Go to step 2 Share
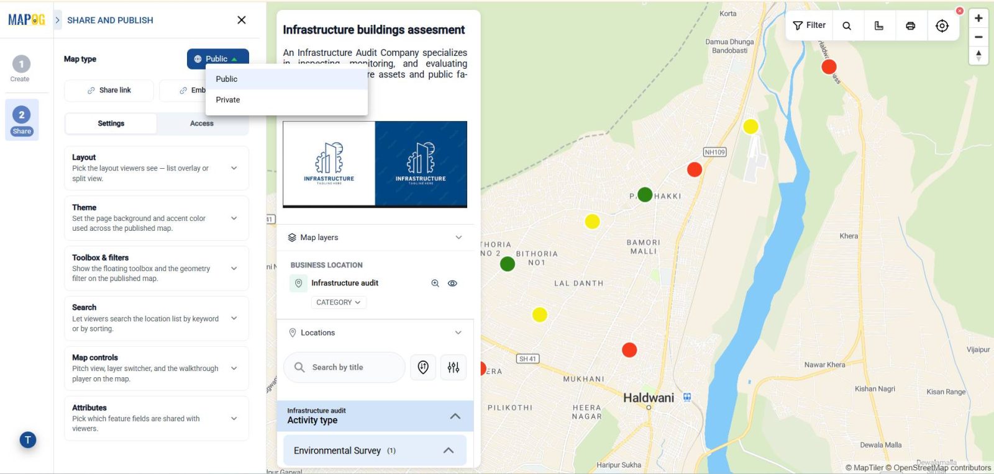 pyautogui.click(x=22, y=120)
